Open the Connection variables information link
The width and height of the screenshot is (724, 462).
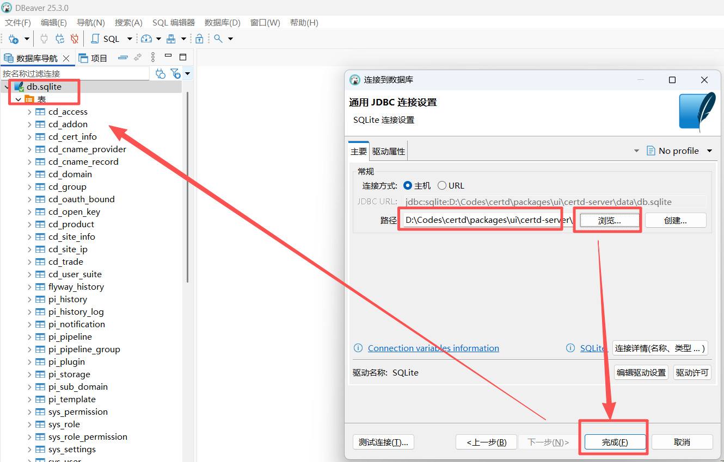[x=433, y=348]
